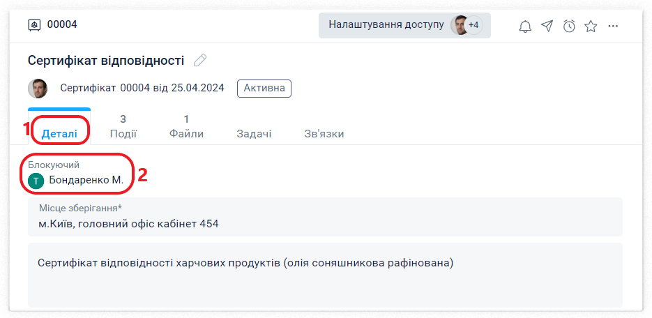Open the Зв'язки tab
Viewport: 652px width, 318px height.
324,133
